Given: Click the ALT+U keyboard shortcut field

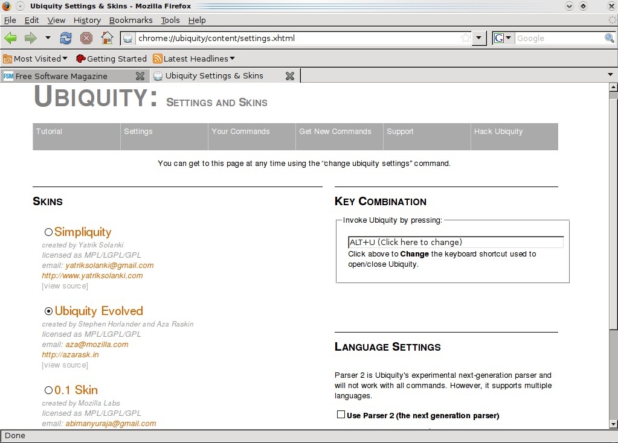Looking at the screenshot, I should point(455,242).
